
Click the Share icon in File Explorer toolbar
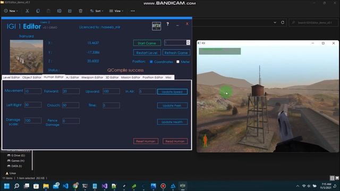point(70,11)
